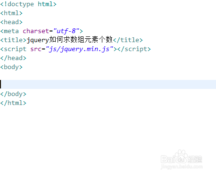Screen dimensions: 216x175
Task: Click the <!doctype html> line
Action: point(28,4)
